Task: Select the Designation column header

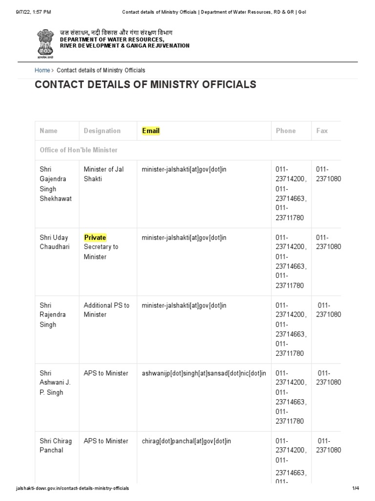Action: pos(102,131)
